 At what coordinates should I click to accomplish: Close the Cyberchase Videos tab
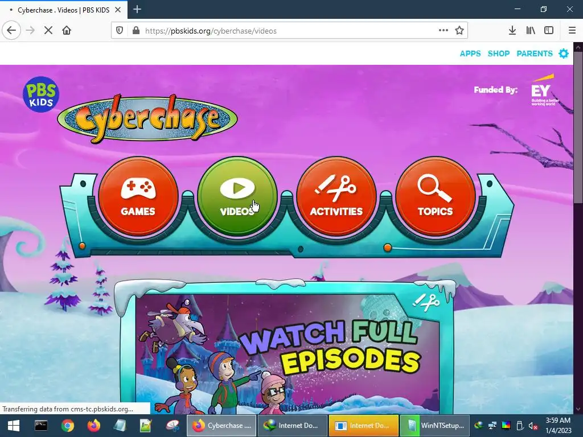coord(118,10)
